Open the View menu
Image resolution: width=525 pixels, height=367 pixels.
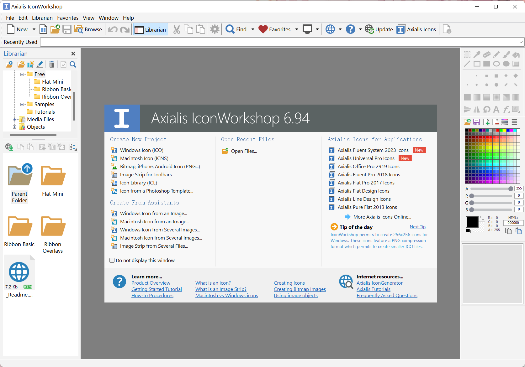tap(88, 18)
